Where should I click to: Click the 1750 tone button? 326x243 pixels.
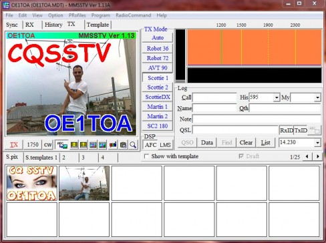point(33,145)
